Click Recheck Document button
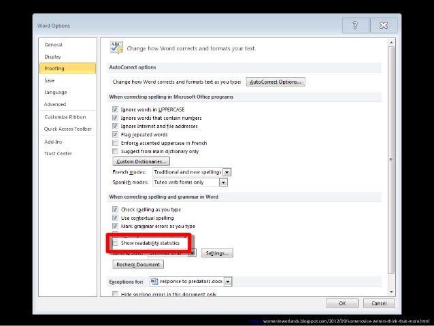Viewport: 434px width, 326px height. [138, 265]
